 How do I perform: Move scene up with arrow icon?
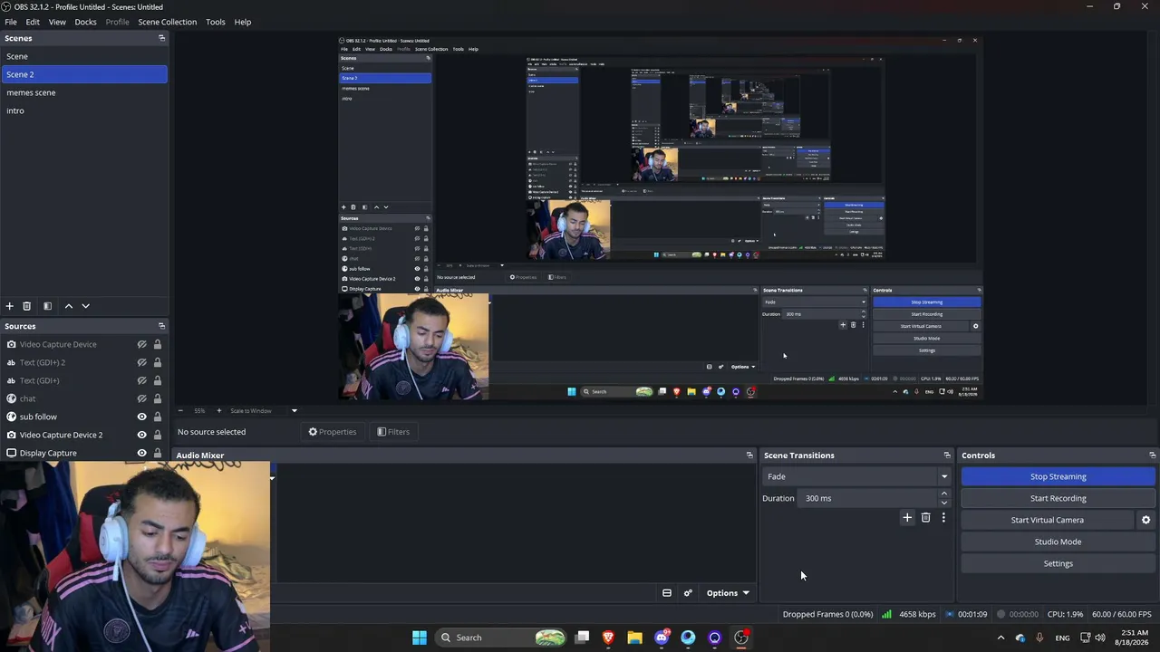pyautogui.click(x=68, y=306)
